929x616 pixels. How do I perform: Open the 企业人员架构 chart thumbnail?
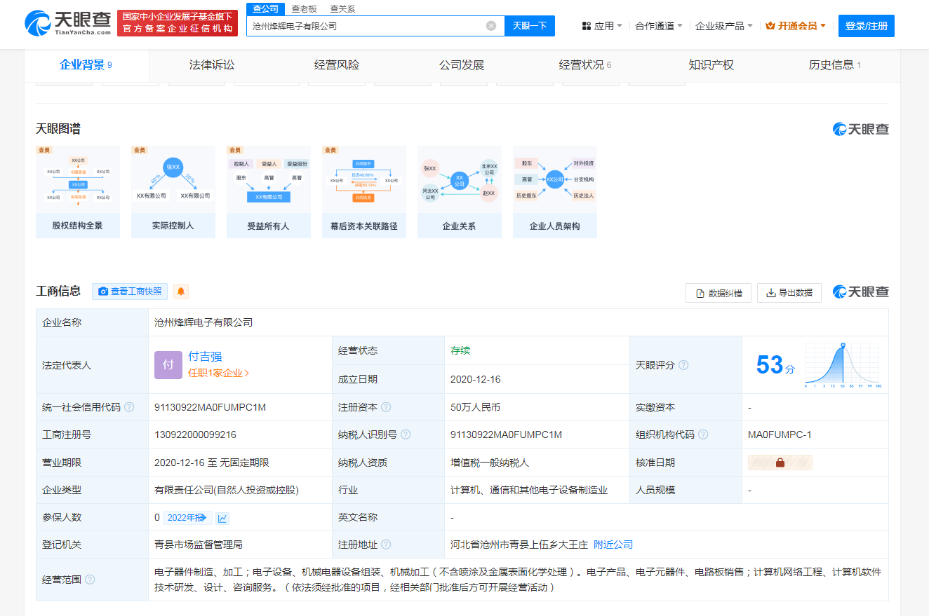(x=555, y=192)
